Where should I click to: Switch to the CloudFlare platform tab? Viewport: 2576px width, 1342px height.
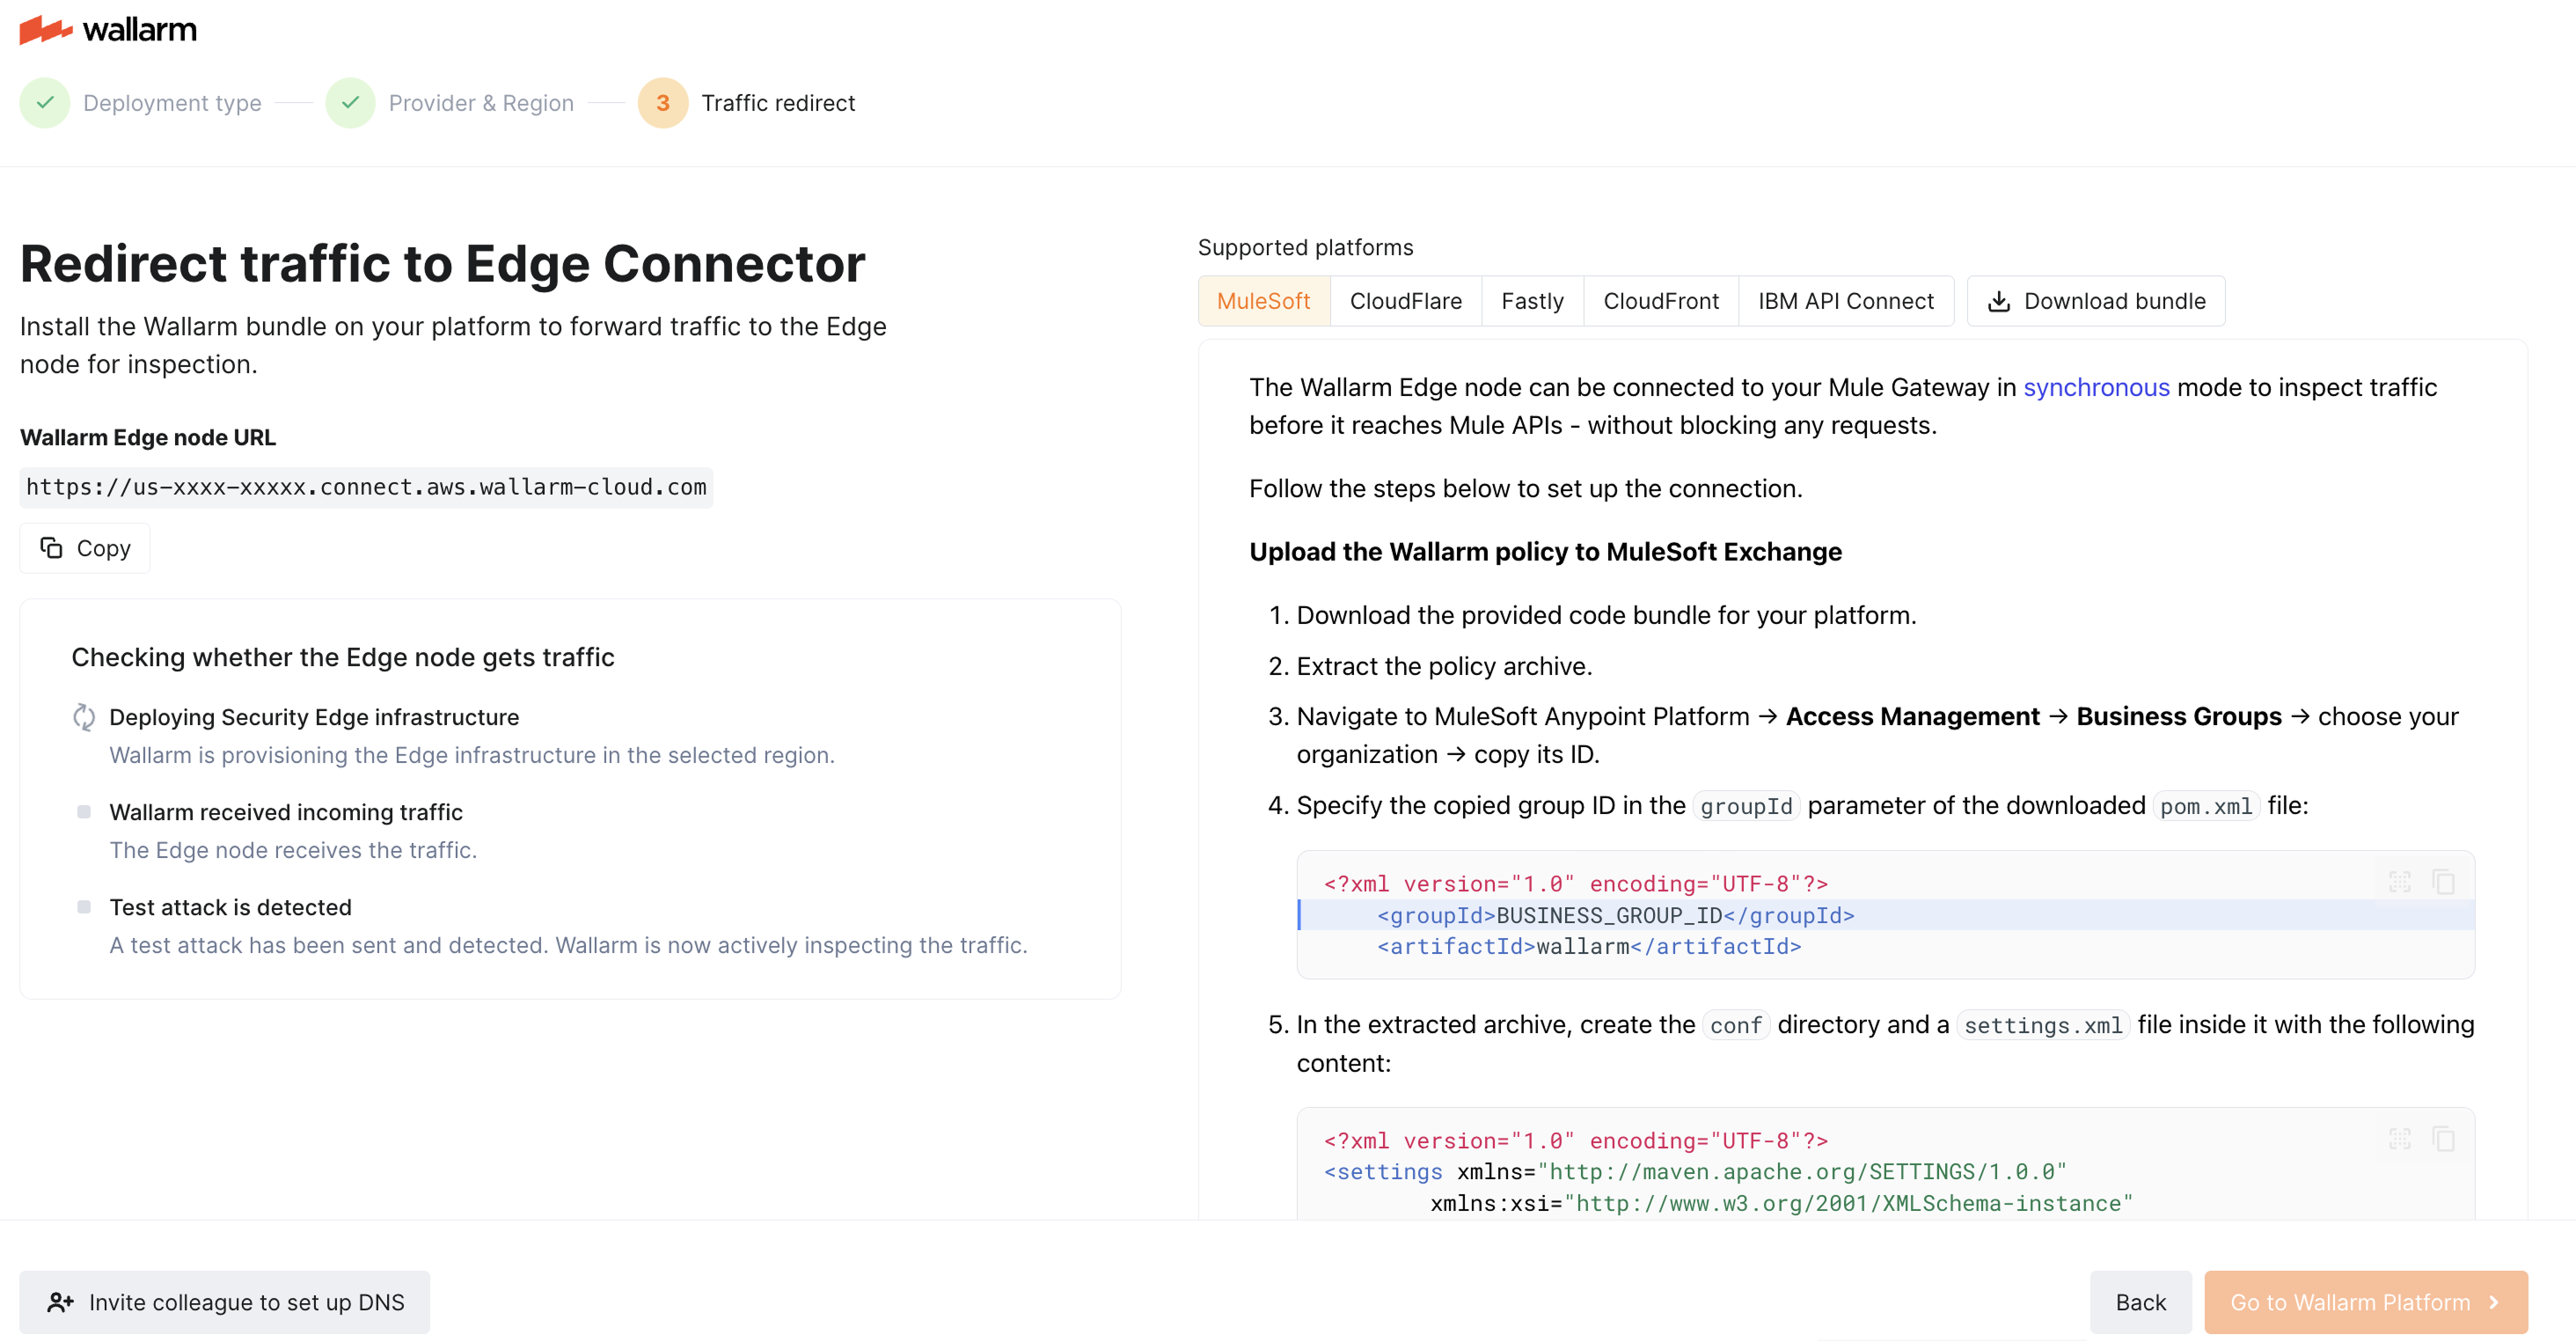(1405, 301)
